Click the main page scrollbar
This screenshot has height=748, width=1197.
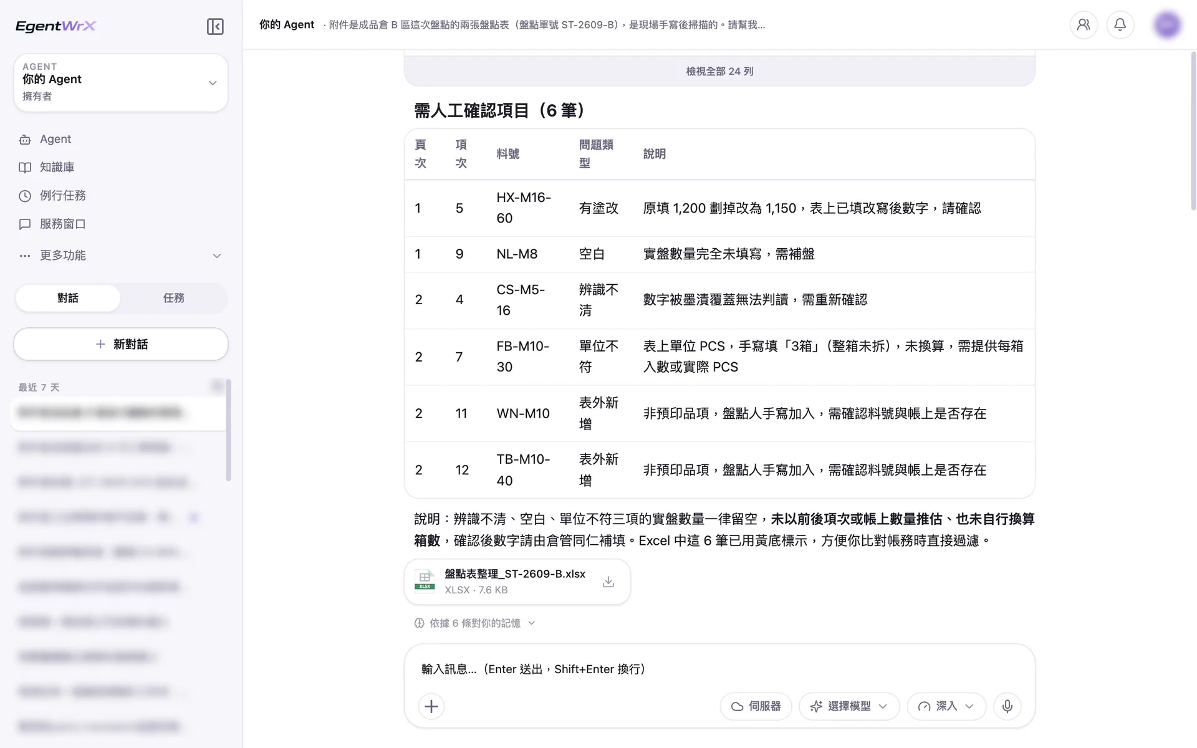click(x=1193, y=131)
